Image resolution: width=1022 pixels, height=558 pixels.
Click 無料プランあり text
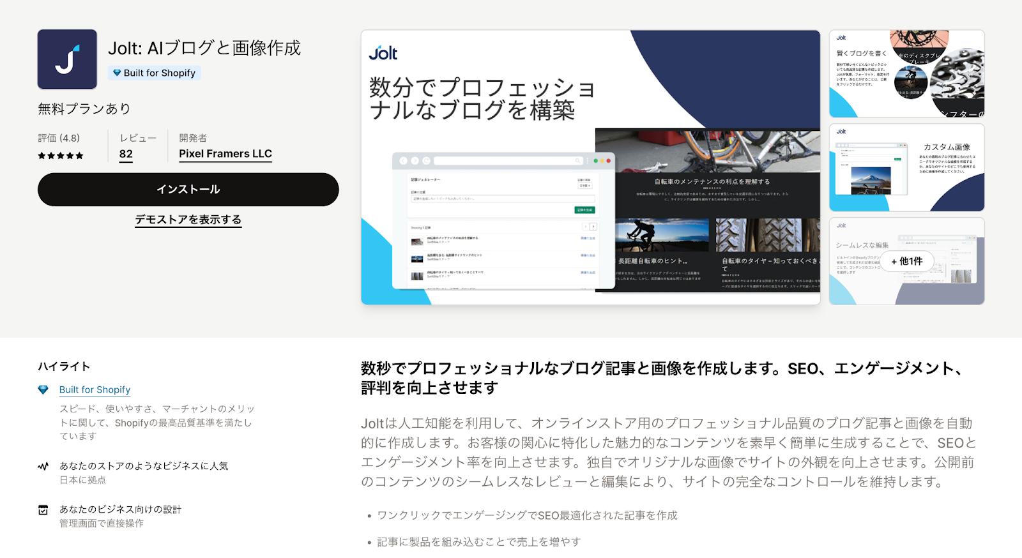84,109
